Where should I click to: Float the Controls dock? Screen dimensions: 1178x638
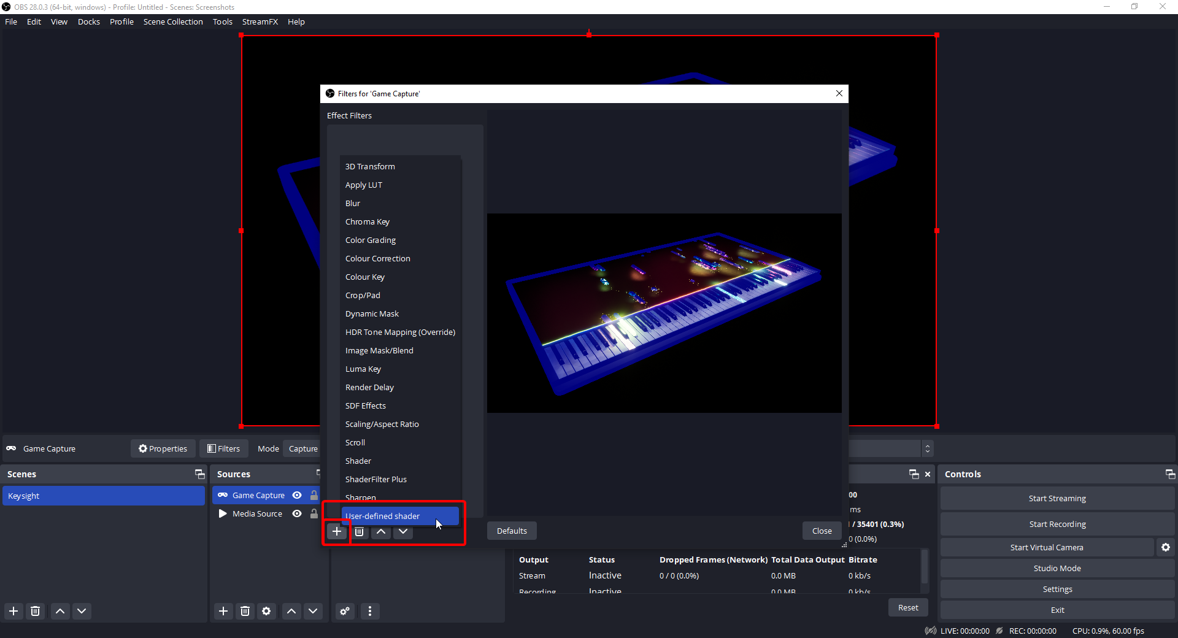pyautogui.click(x=1171, y=474)
